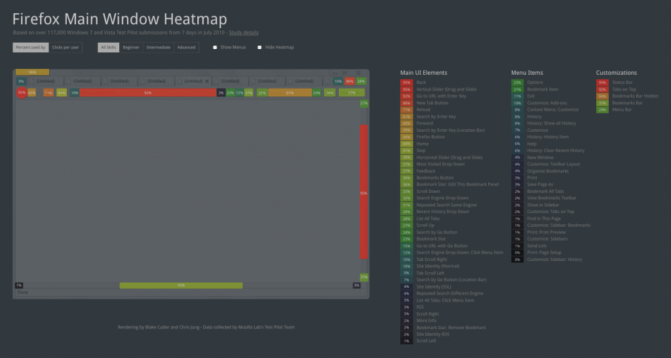Click the 9% Tab Scroll Left arrow
The height and width of the screenshot is (358, 671).
21,81
